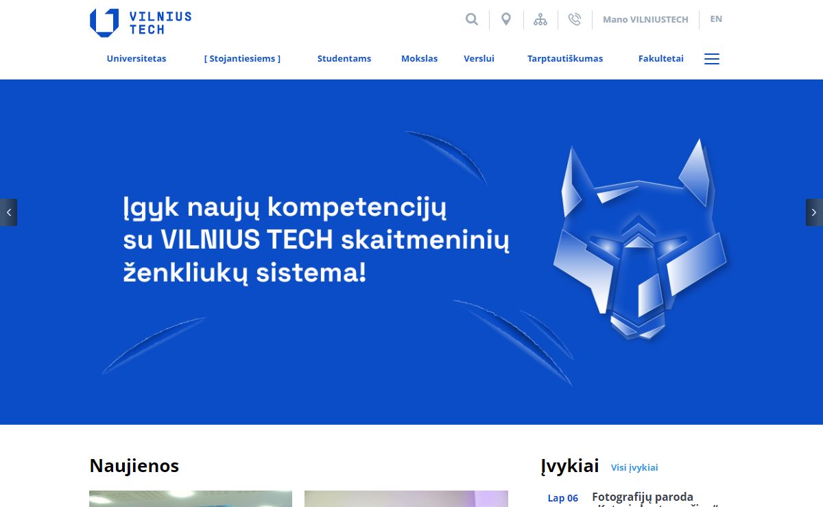Image resolution: width=823 pixels, height=507 pixels.
Task: Open the Stojantiesiems menu item
Action: click(x=242, y=59)
